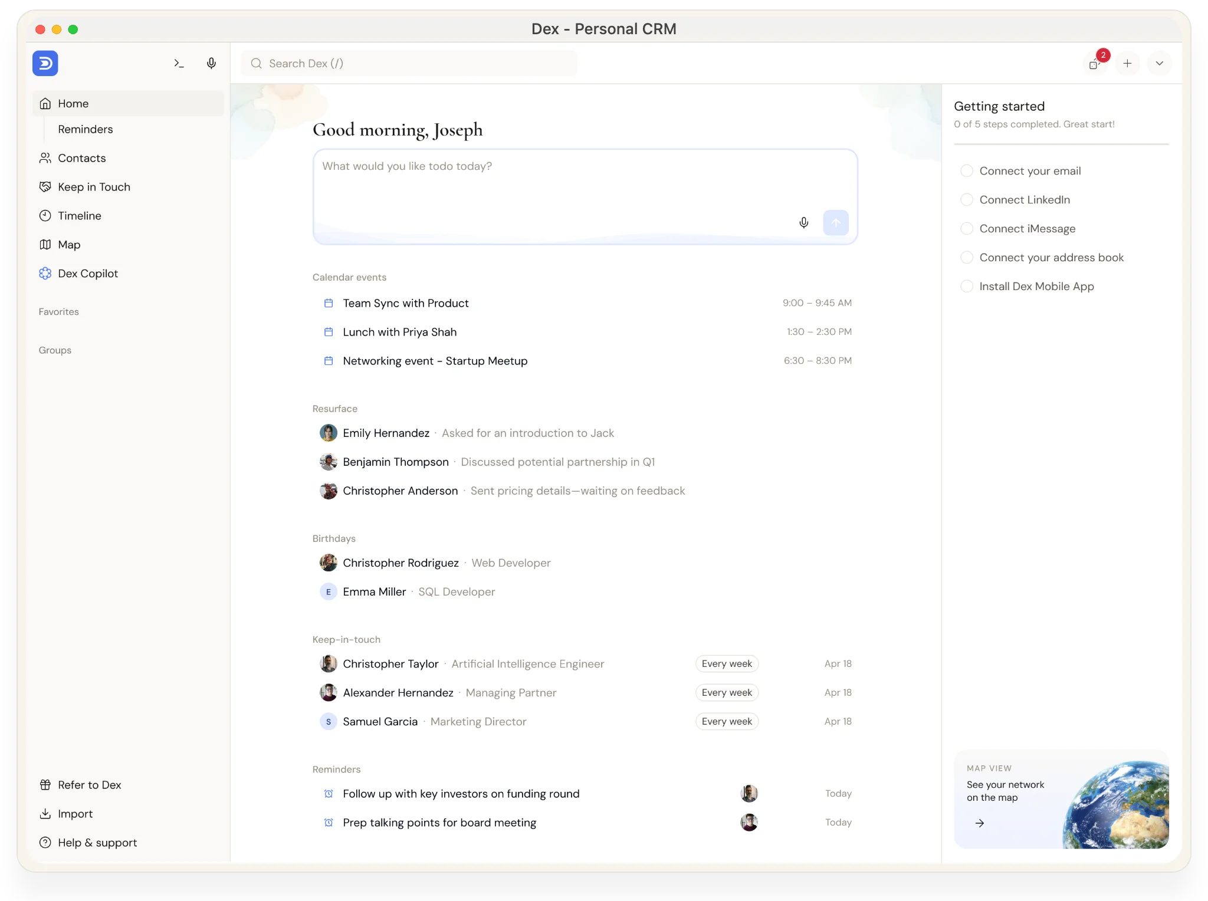
Task: Expand the Groups section
Action: [55, 350]
